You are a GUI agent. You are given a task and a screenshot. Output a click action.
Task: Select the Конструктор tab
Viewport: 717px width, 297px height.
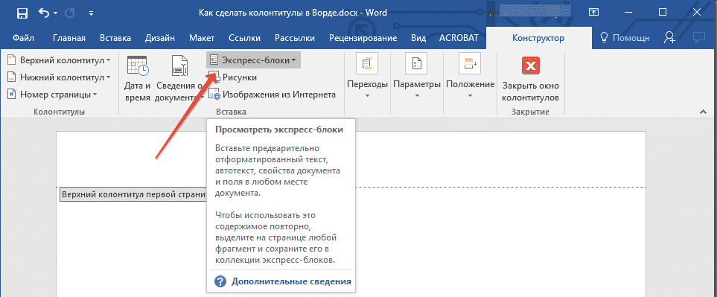pos(538,38)
